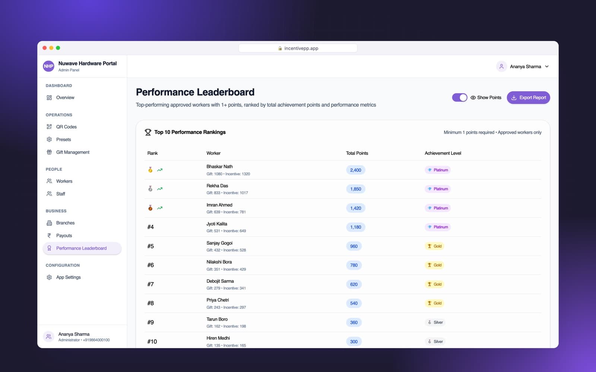This screenshot has width=596, height=372.
Task: Click the Platinum badge in Jyoti Kalita row
Action: (x=438, y=227)
